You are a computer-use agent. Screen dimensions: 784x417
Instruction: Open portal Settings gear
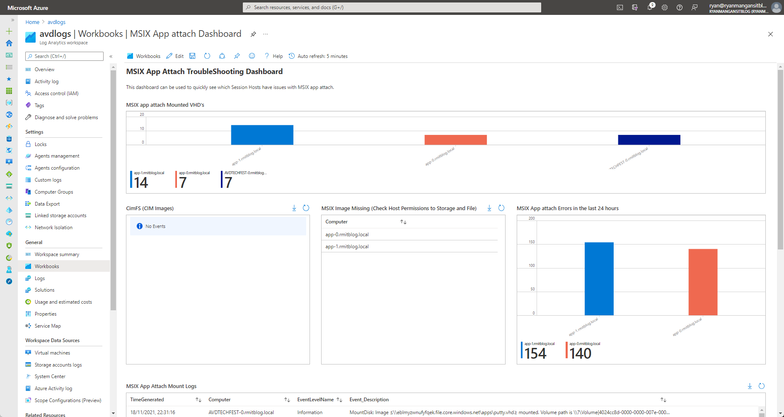click(x=665, y=7)
